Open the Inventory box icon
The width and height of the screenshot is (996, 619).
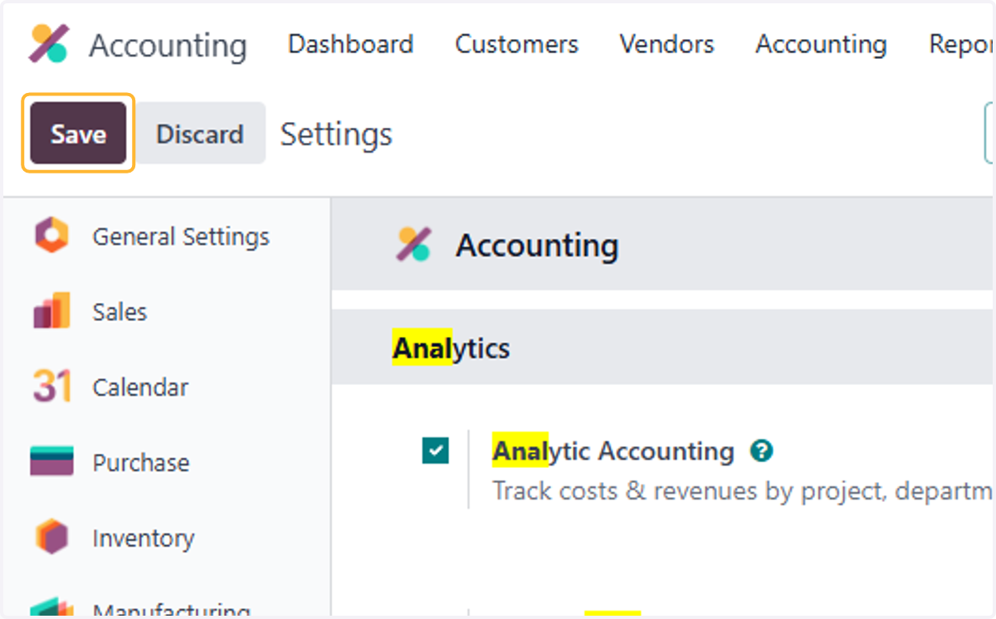[x=51, y=538]
